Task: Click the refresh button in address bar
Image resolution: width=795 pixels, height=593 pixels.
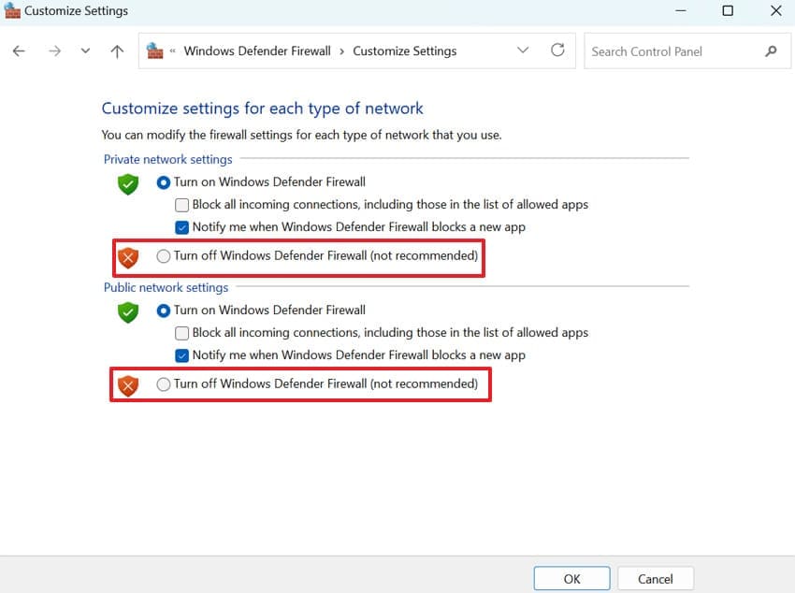Action: (558, 51)
